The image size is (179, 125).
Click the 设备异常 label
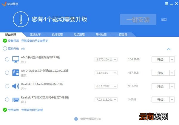coord(13,41)
